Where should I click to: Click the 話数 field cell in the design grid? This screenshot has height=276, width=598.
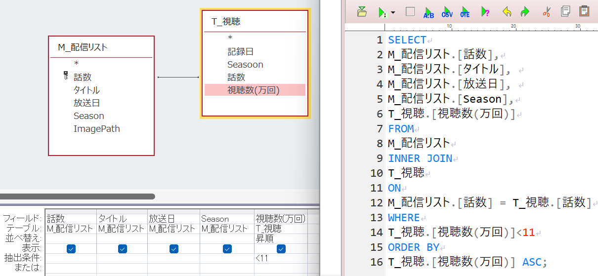(71, 219)
